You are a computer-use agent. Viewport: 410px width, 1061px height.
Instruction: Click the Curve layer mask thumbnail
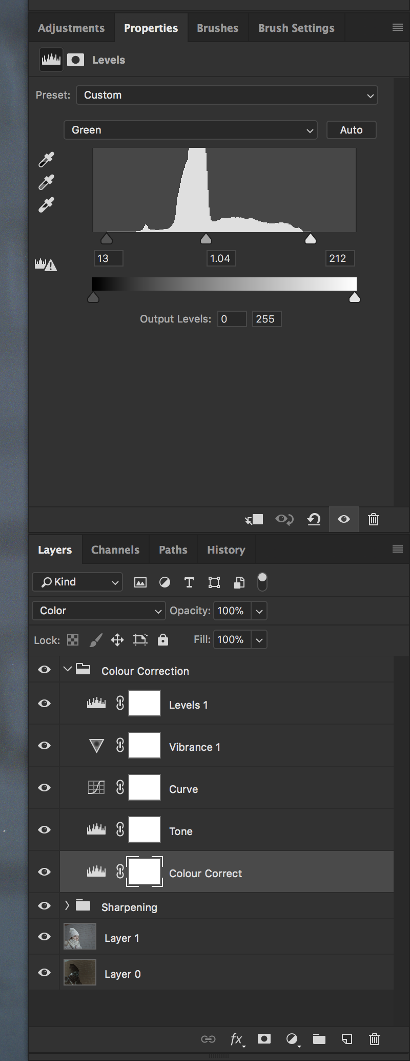coord(145,788)
